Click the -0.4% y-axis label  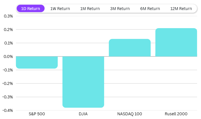click(x=8, y=110)
